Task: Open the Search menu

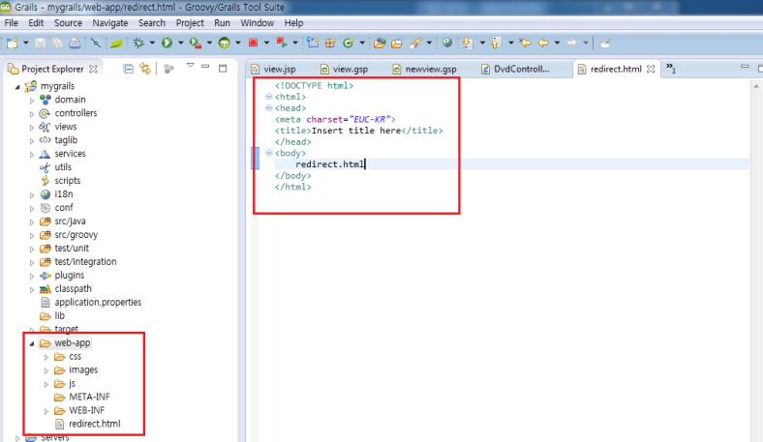Action: pos(152,23)
